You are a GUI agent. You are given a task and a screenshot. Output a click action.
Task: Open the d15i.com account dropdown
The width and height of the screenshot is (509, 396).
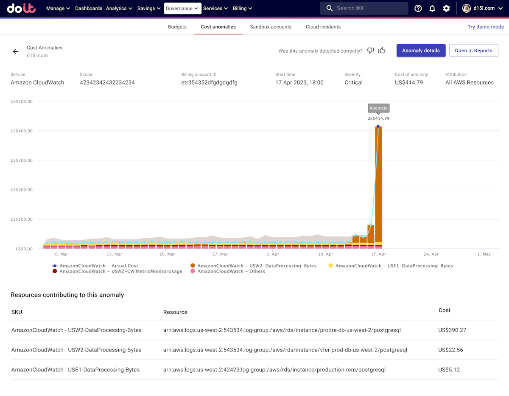pyautogui.click(x=483, y=8)
